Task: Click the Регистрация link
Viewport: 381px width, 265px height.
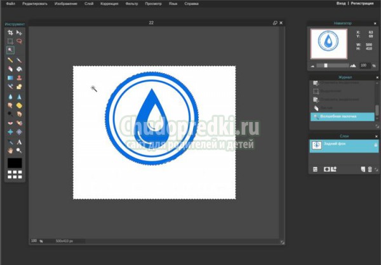Action: click(x=362, y=3)
